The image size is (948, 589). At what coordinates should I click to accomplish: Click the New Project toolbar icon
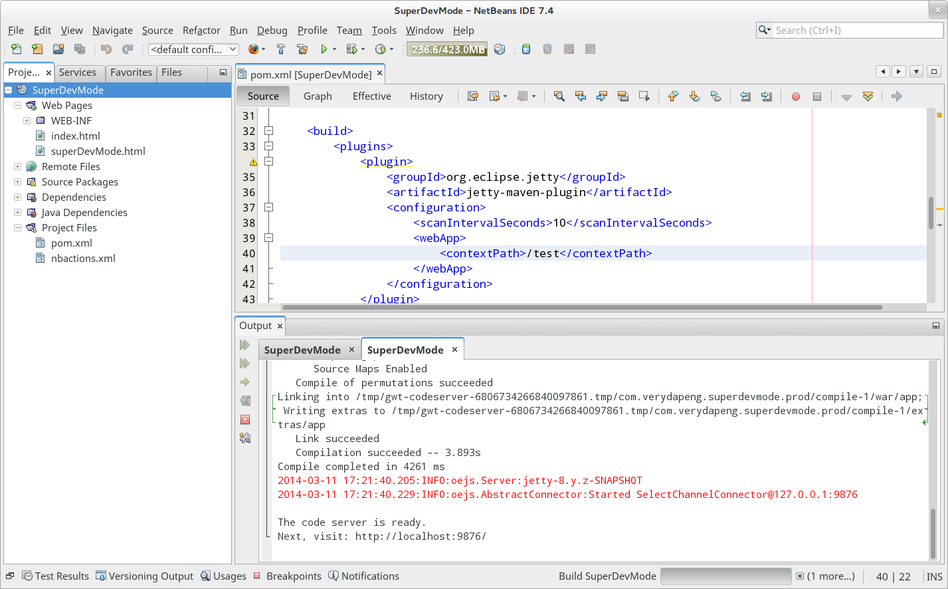(x=37, y=49)
